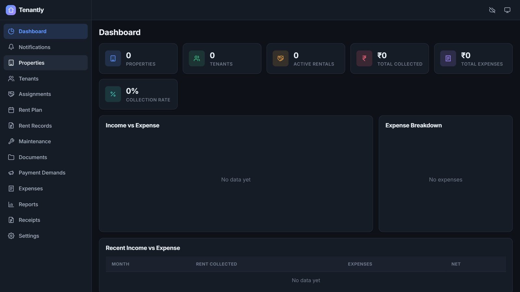Viewport: 520px width, 292px height.
Task: Click the Payment Demands megaphone icon
Action: pyautogui.click(x=11, y=173)
